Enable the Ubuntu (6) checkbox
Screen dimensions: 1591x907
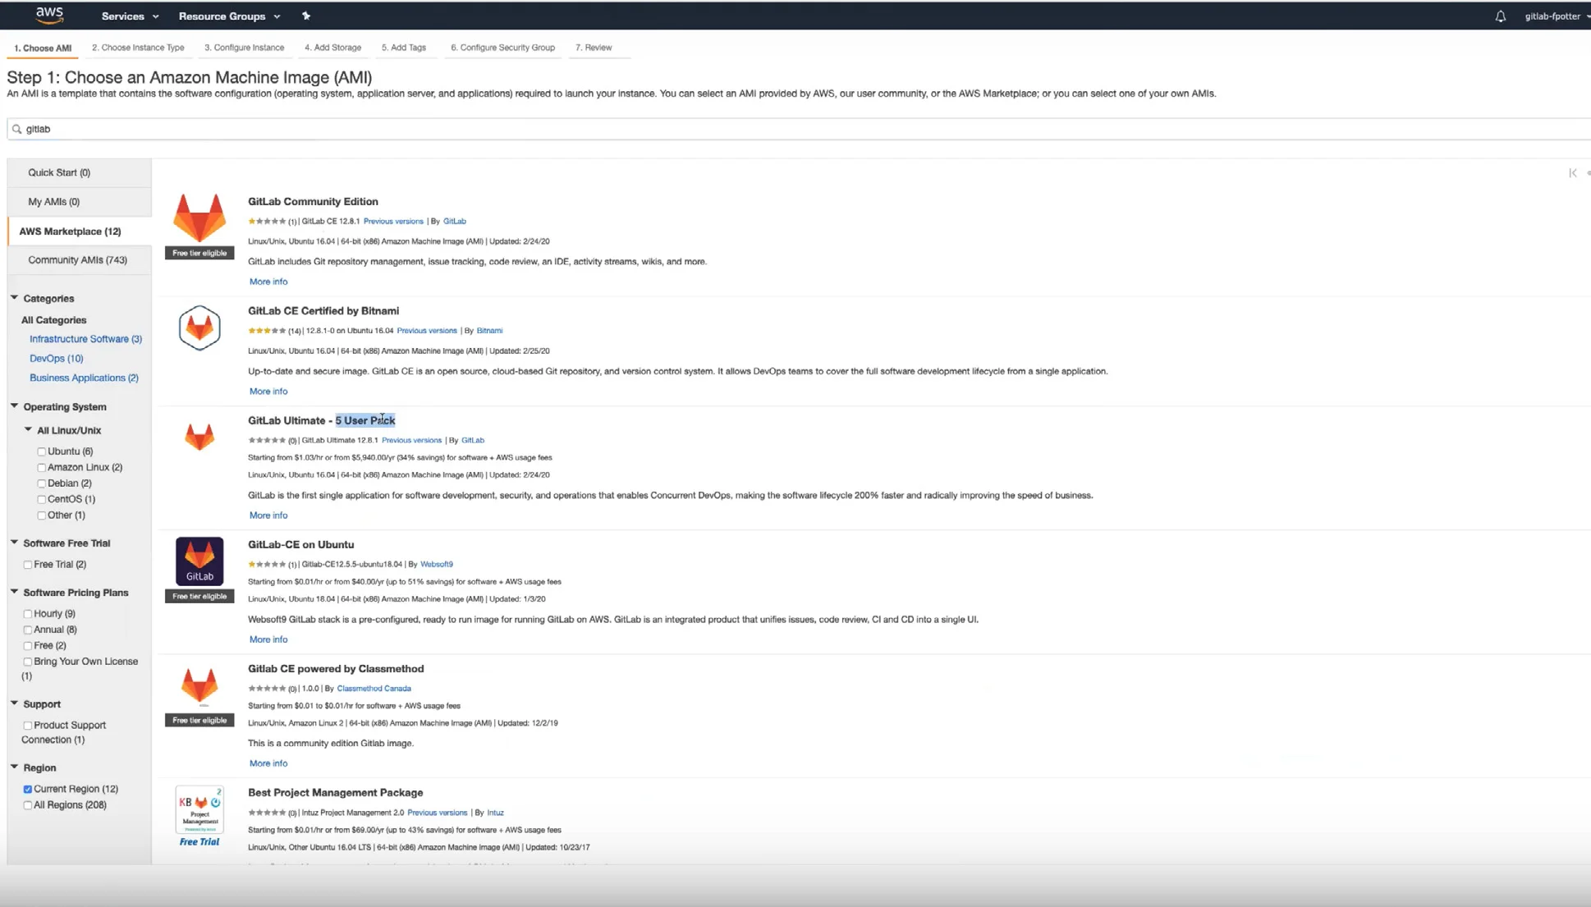(x=41, y=451)
